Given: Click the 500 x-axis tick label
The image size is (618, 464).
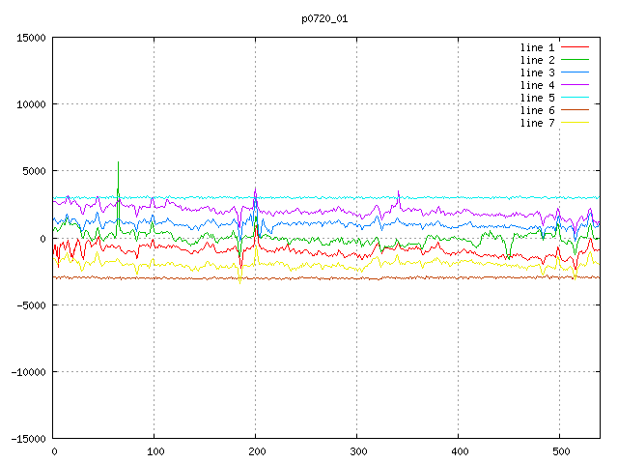Looking at the screenshot, I should (x=560, y=451).
